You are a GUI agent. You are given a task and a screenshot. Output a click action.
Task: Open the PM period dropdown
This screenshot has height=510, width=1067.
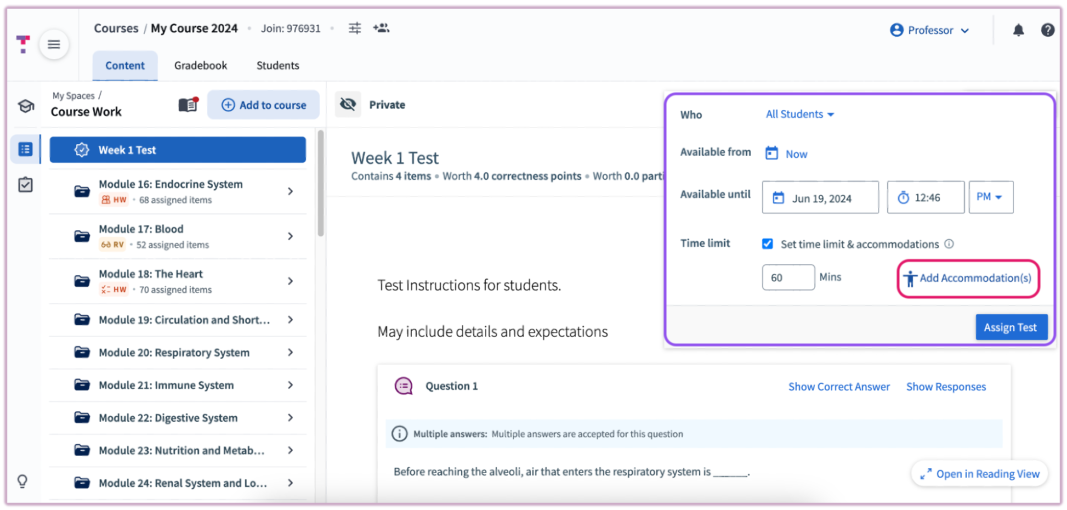pyautogui.click(x=991, y=197)
